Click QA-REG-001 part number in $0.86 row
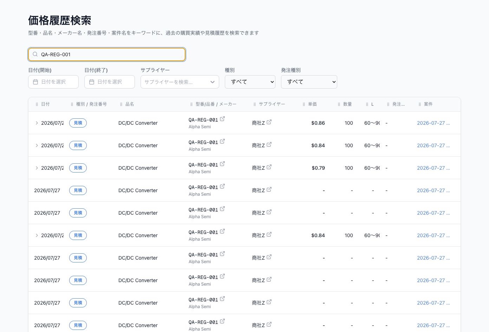Image resolution: width=489 pixels, height=332 pixels. (203, 120)
